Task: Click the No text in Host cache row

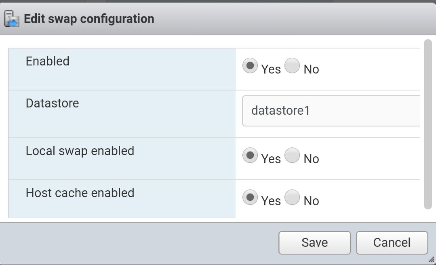Action: pyautogui.click(x=312, y=201)
